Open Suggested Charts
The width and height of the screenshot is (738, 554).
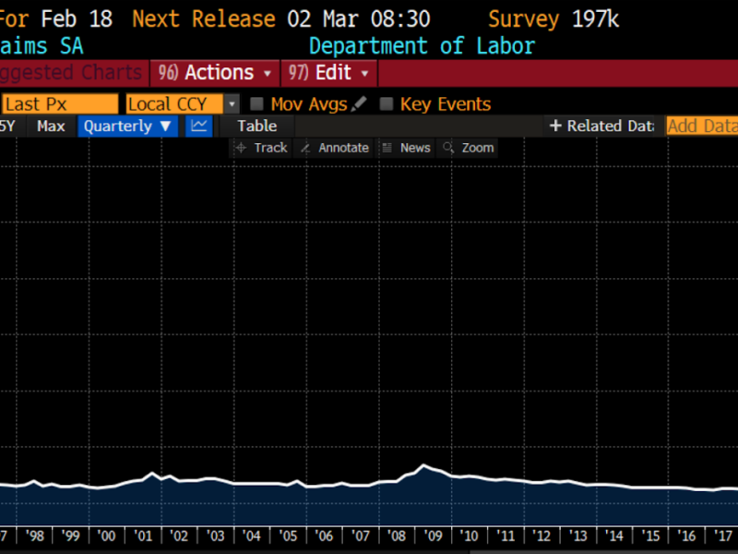click(x=72, y=73)
